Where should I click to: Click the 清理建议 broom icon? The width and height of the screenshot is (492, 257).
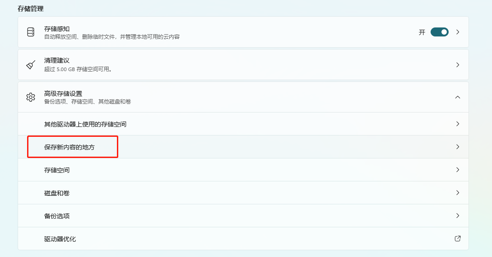(x=31, y=65)
